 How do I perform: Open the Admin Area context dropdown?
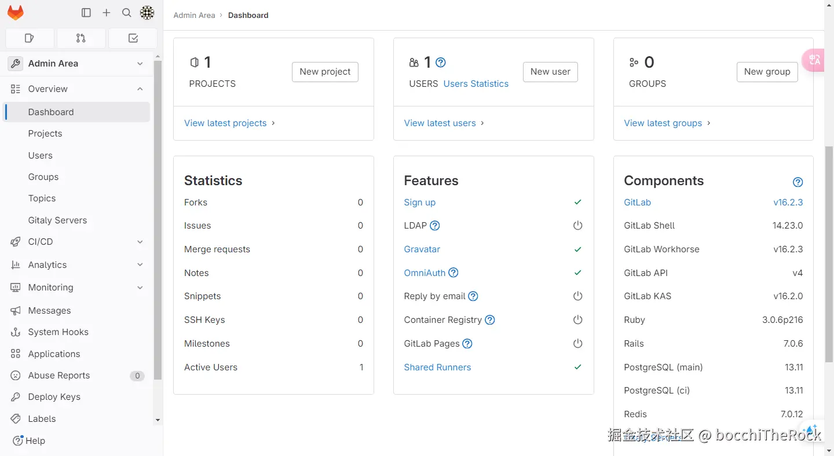coord(140,64)
